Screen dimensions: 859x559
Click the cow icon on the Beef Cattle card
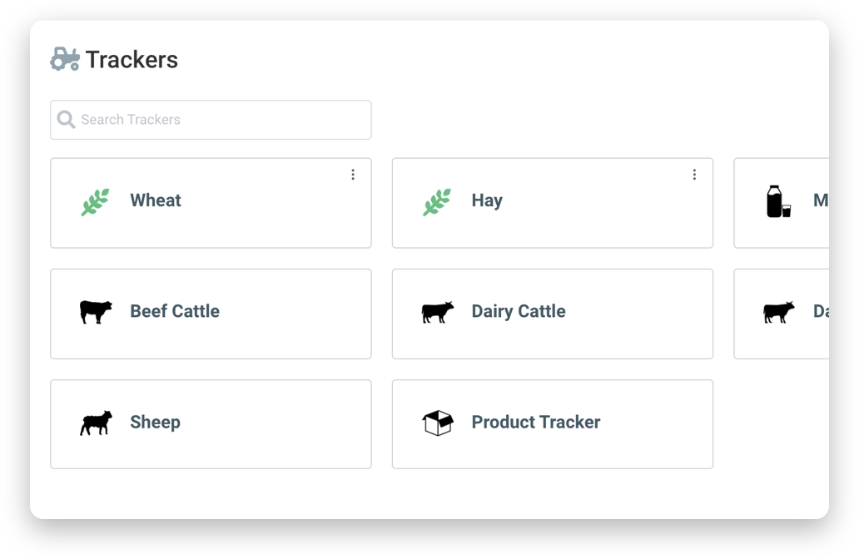click(x=94, y=311)
